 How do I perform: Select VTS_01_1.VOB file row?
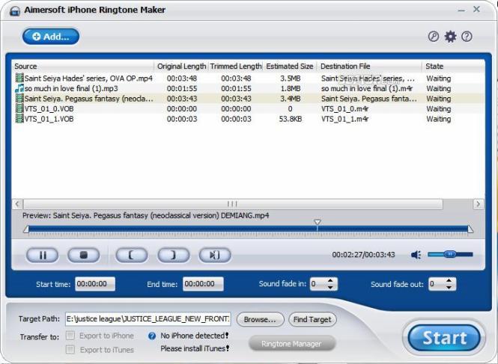[248, 119]
